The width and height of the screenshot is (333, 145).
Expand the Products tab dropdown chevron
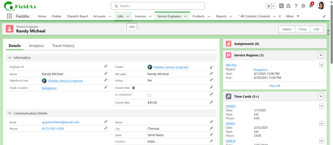click(x=209, y=16)
